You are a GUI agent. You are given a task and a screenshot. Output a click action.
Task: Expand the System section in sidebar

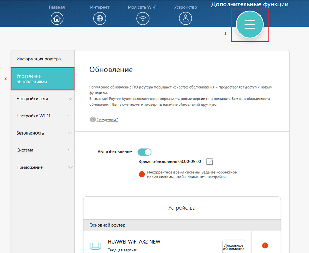42,150
